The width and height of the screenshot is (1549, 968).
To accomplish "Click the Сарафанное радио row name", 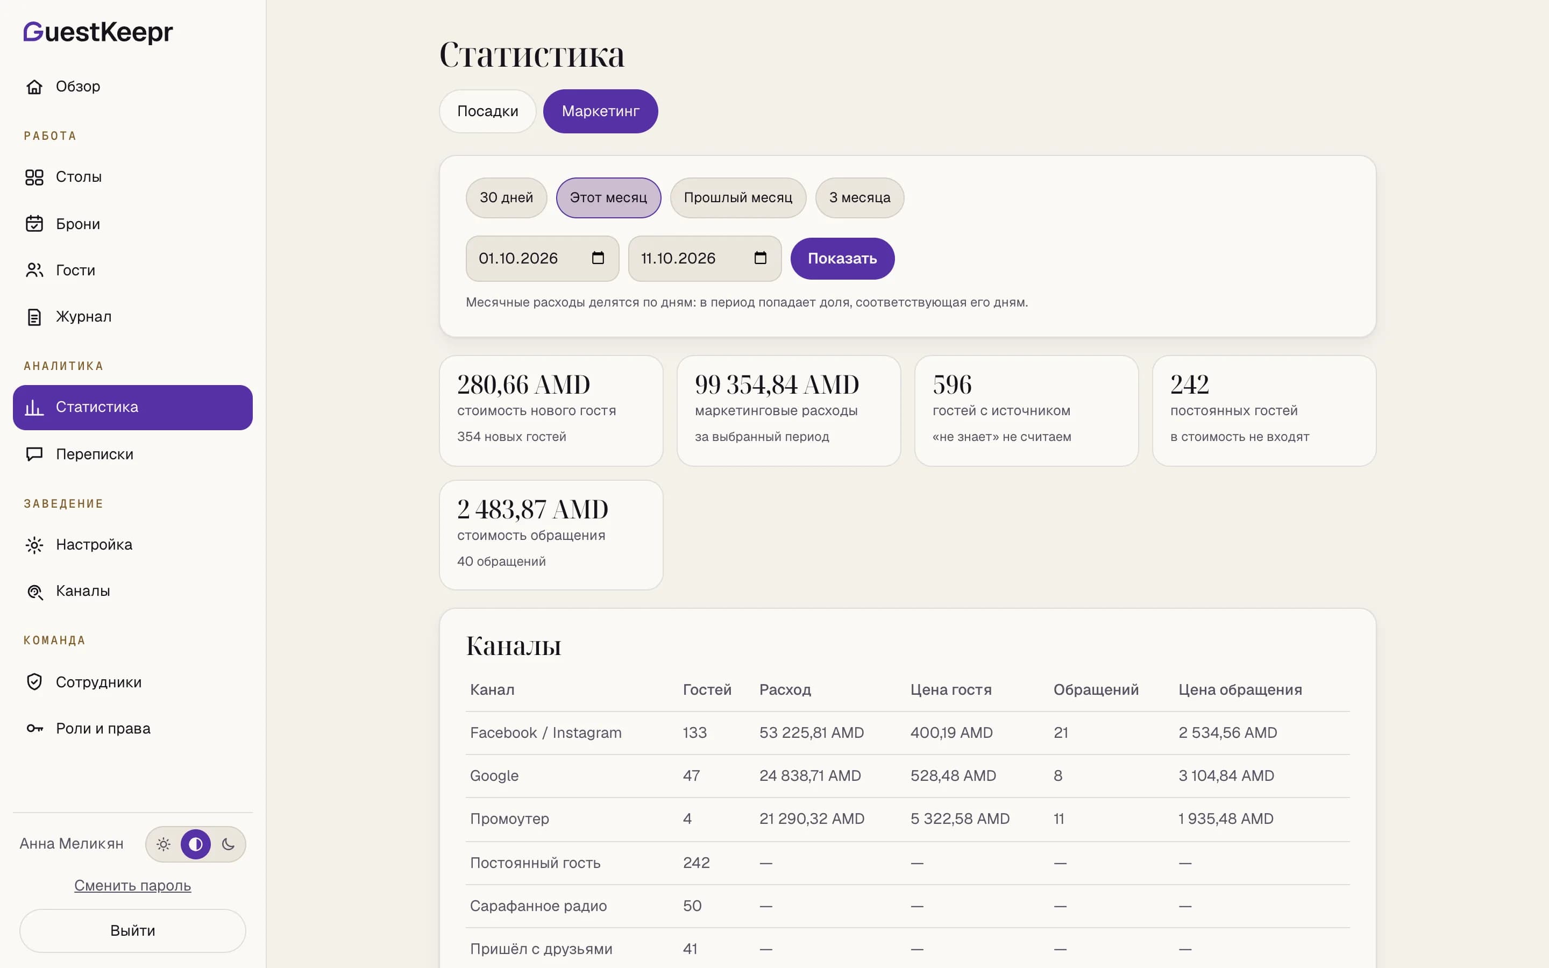I will click(538, 906).
